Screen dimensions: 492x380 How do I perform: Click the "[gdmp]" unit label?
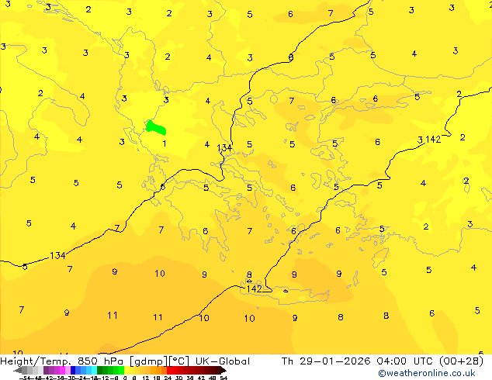[148, 361]
